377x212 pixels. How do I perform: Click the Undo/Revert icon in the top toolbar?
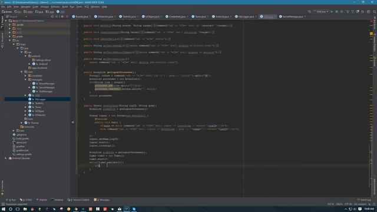tap(363, 12)
